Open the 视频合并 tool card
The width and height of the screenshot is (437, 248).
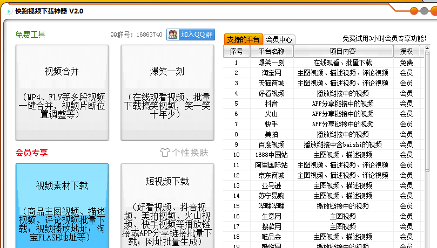[62, 93]
